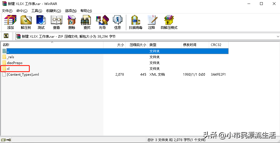Click the Add (添加) toolbar icon
This screenshot has width=280, height=143.
point(10,22)
